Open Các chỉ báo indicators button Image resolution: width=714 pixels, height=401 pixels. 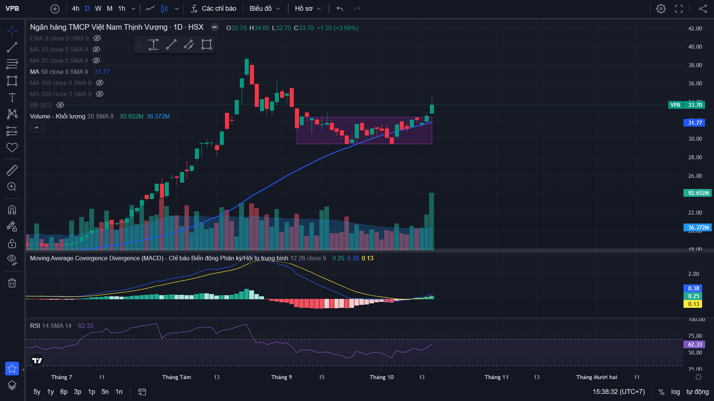213,9
